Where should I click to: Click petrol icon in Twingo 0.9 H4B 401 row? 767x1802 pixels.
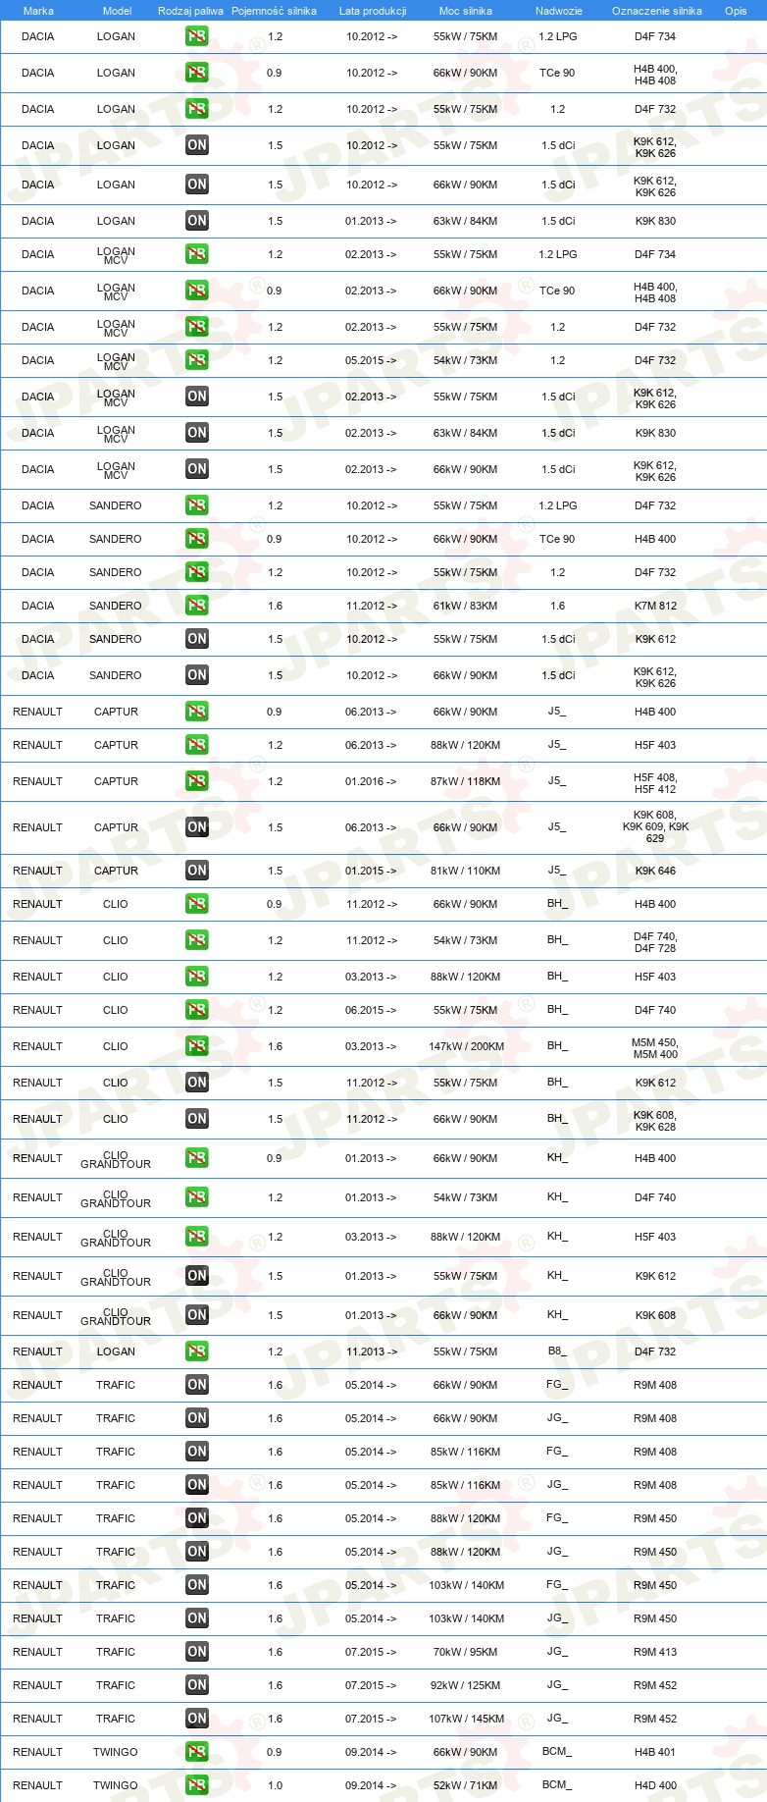197,1752
